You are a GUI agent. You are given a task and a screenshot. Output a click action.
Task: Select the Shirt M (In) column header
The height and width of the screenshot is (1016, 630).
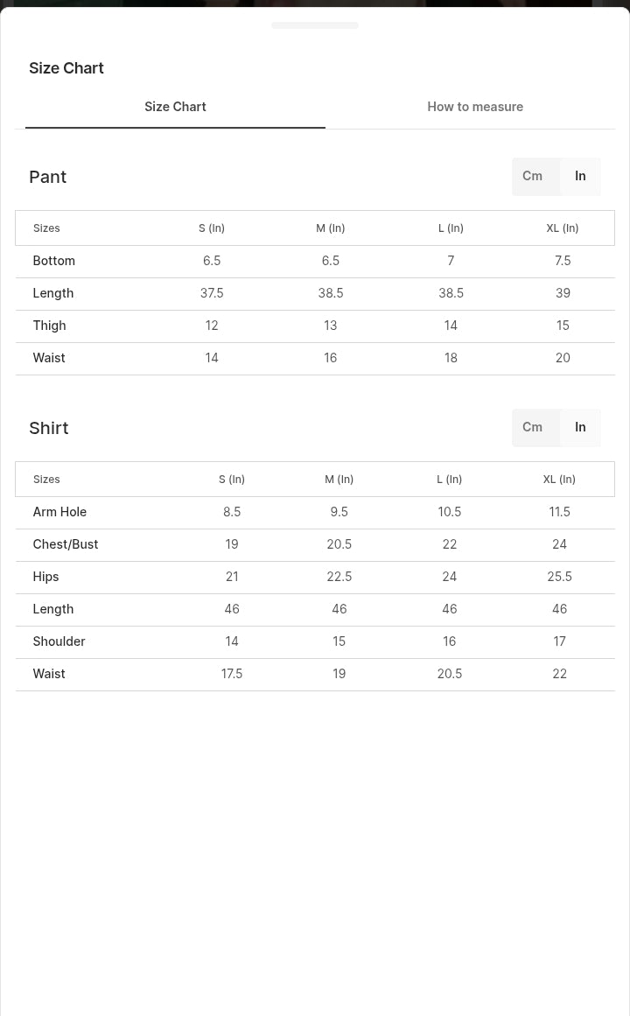(x=339, y=480)
